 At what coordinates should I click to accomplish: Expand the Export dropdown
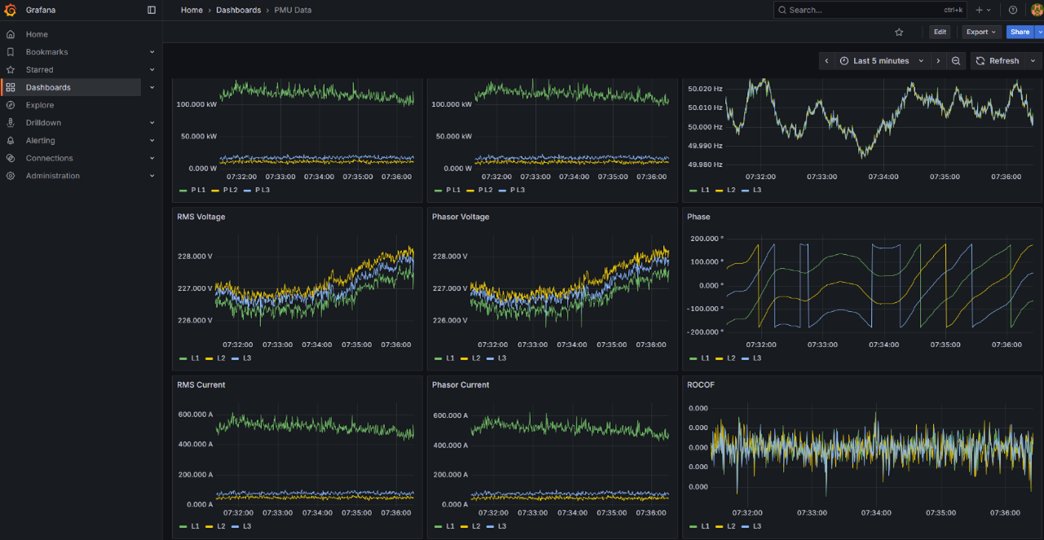(980, 33)
